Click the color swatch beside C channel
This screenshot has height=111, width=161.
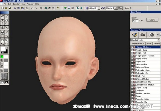click(x=6, y=57)
